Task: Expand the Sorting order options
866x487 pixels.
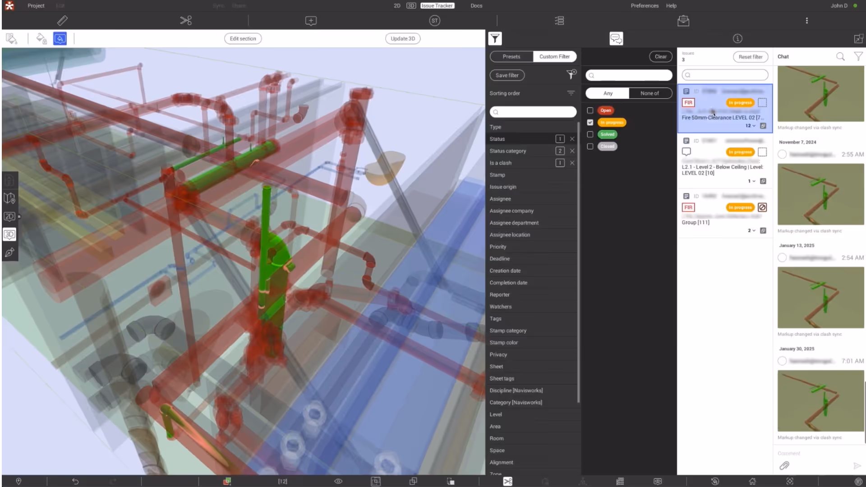Action: click(571, 93)
